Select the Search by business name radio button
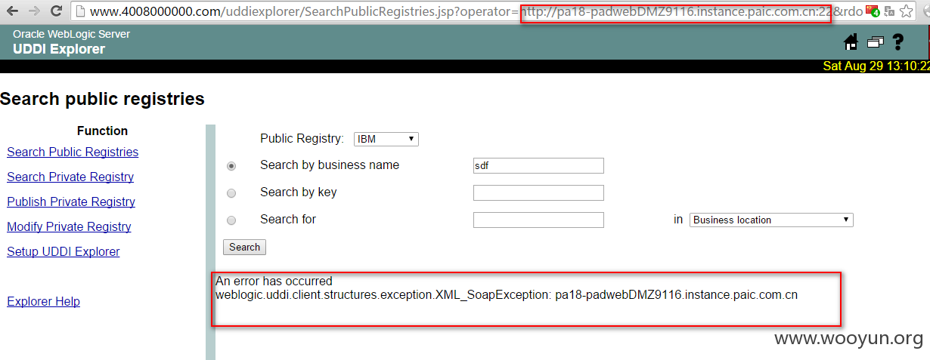This screenshot has height=360, width=930. point(231,166)
